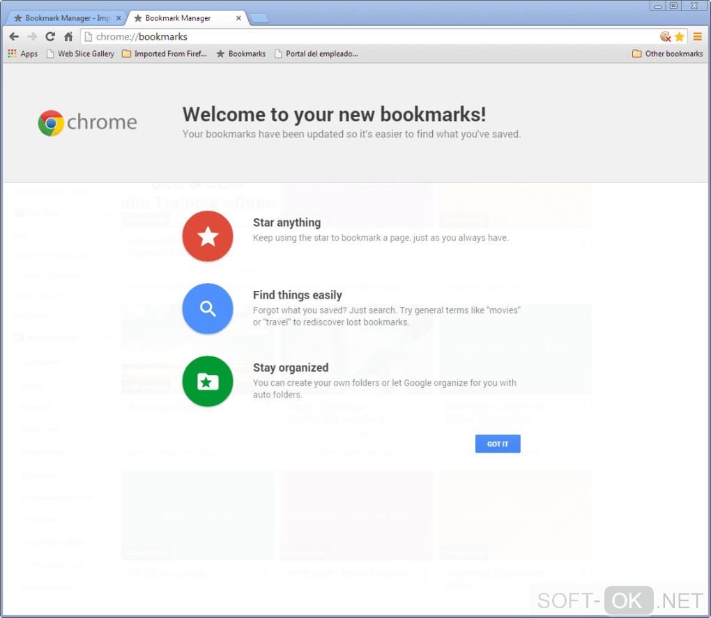Open Imported From Firef... folder
This screenshot has width=711, height=618.
(164, 54)
